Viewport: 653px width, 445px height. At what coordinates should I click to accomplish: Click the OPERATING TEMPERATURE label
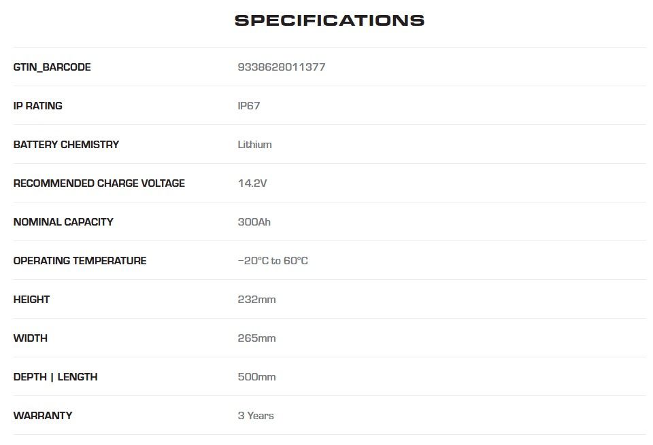(80, 261)
